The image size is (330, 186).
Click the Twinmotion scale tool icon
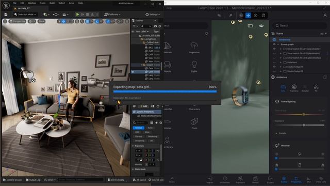tap(263, 15)
